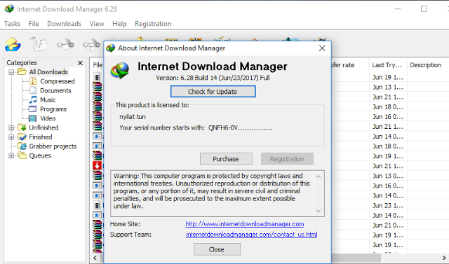Click the 'Jun 13 1...' last try cell
Screen dimensions: 449x264
coord(388,87)
